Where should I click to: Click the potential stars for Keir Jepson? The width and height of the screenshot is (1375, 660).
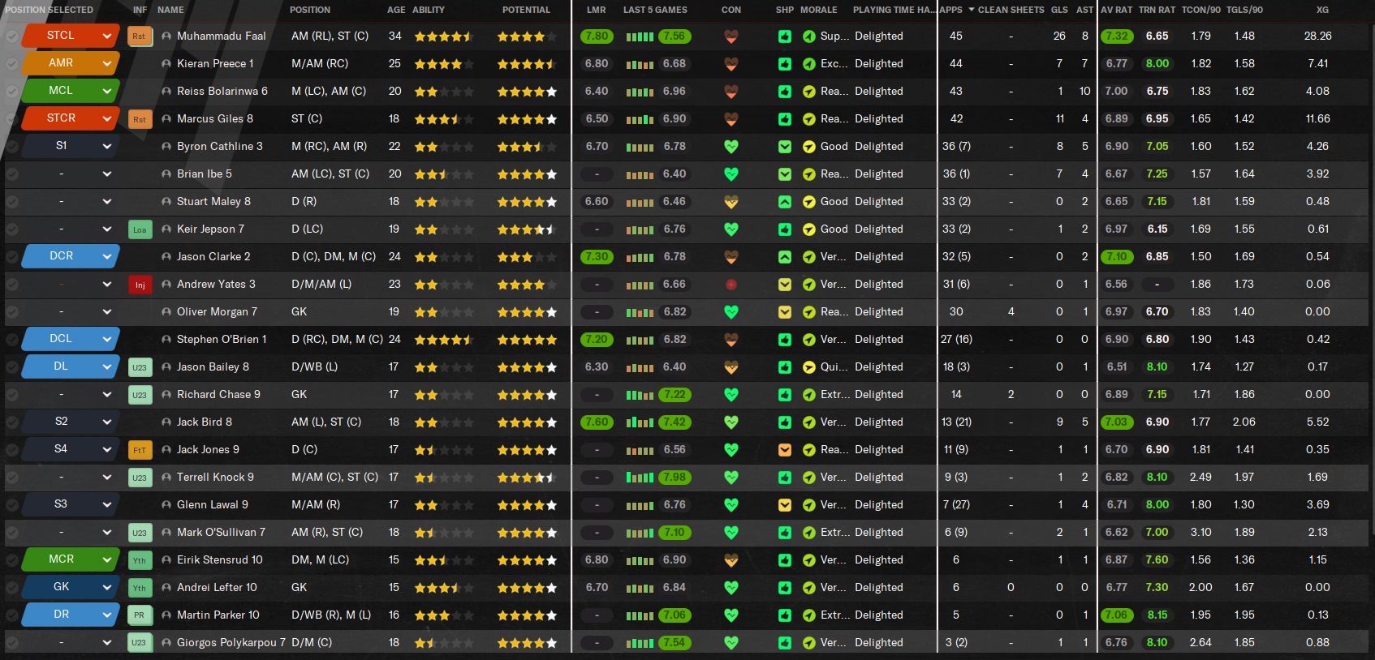point(527,229)
